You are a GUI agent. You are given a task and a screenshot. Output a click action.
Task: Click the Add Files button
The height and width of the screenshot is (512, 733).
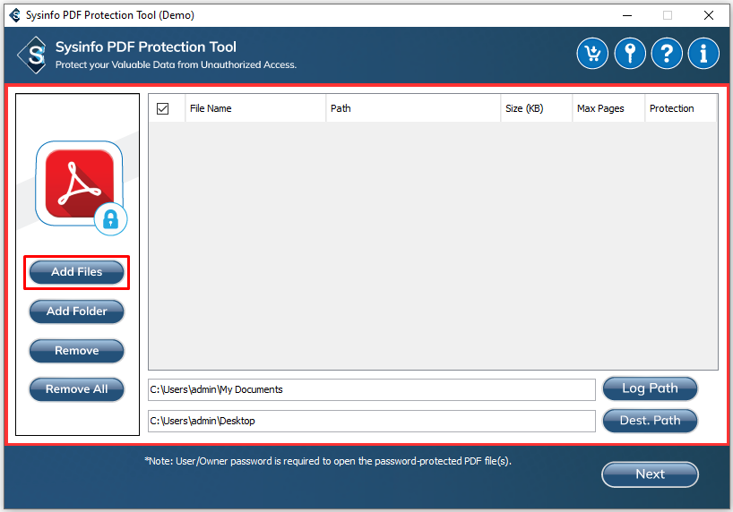tap(77, 272)
